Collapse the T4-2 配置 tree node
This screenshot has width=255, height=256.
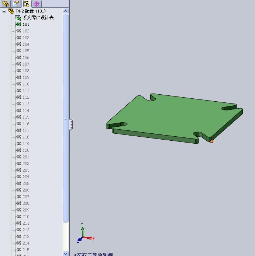coord(4,11)
